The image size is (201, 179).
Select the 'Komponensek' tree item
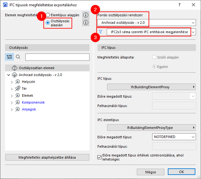pyautogui.click(x=33, y=102)
